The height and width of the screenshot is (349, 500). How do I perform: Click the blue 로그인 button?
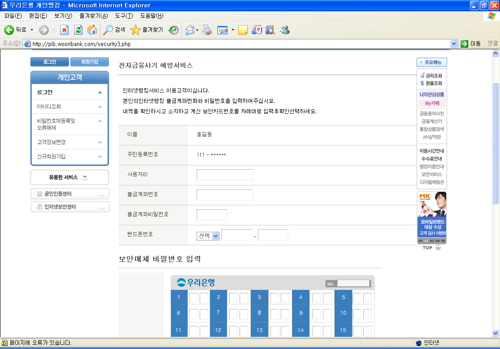coord(50,62)
